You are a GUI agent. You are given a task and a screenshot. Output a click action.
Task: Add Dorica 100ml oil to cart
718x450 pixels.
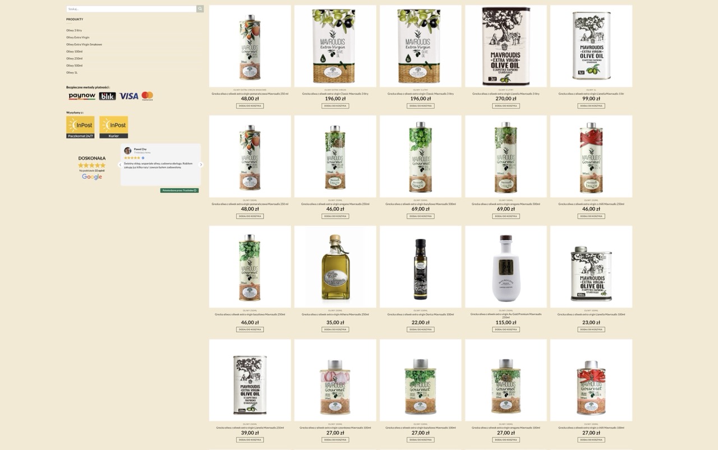pyautogui.click(x=421, y=330)
